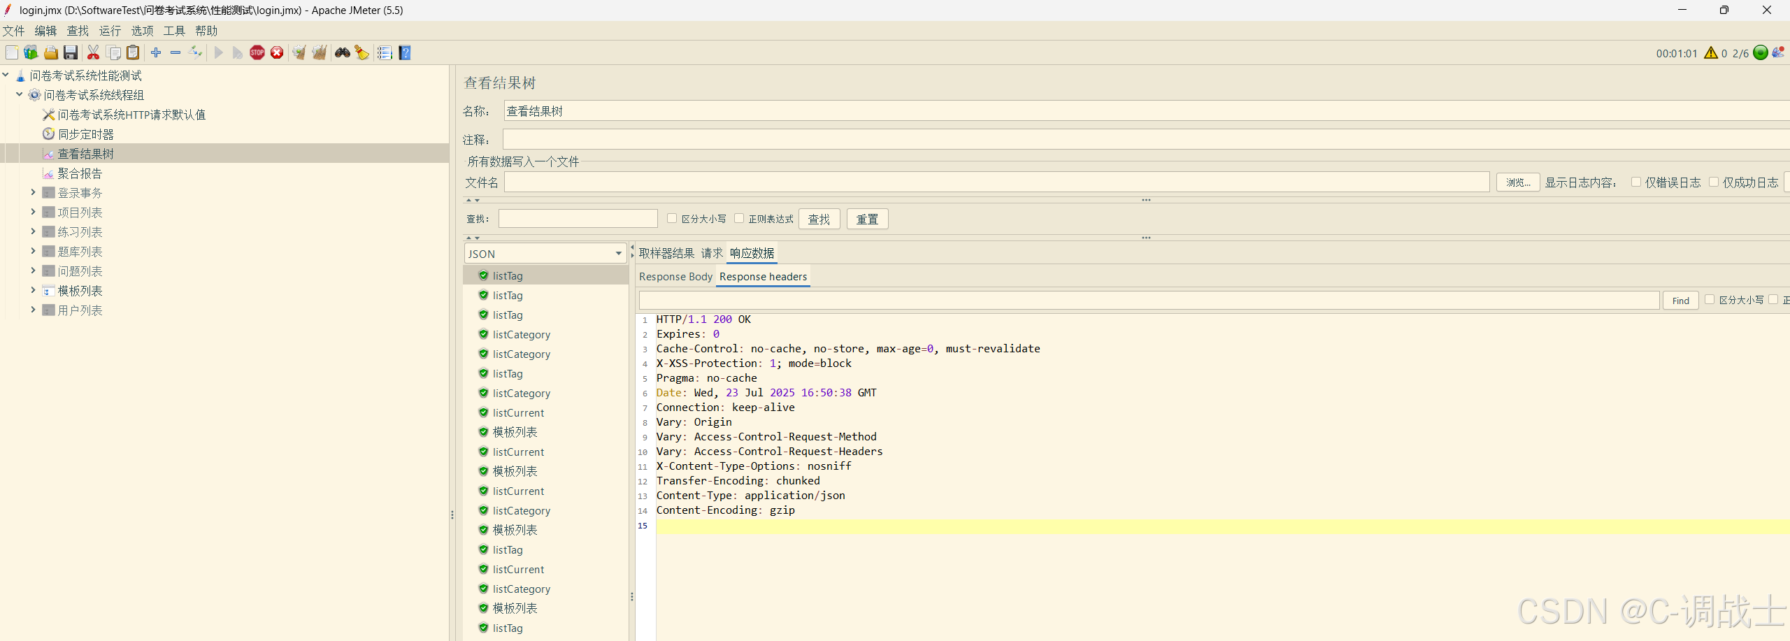Click the green running status indicator
Screen dimensions: 1790x641
(1761, 53)
